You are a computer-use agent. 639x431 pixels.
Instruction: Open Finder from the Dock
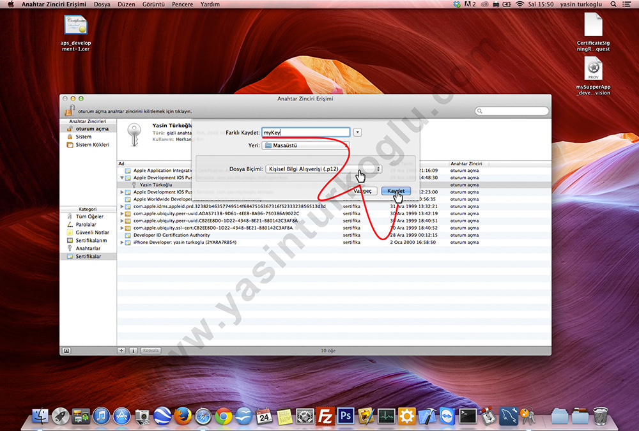click(40, 416)
